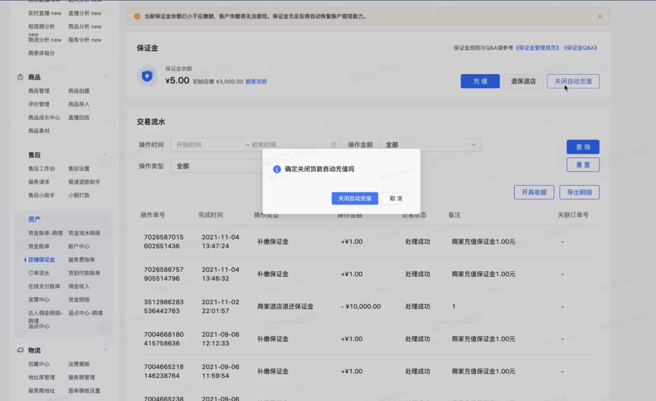
Task: Click the 商品 category icon in sidebar
Action: click(x=20, y=77)
